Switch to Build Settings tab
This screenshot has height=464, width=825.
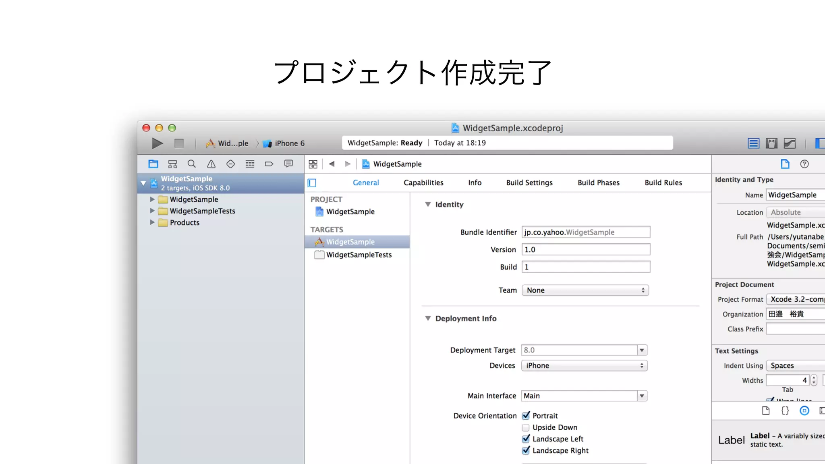[529, 182]
